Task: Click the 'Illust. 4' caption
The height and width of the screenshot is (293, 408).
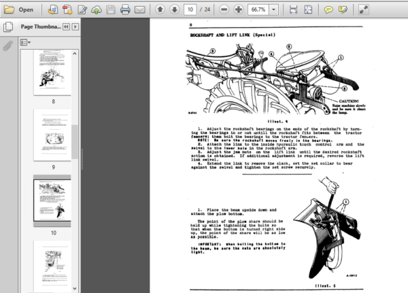Action: click(277, 121)
